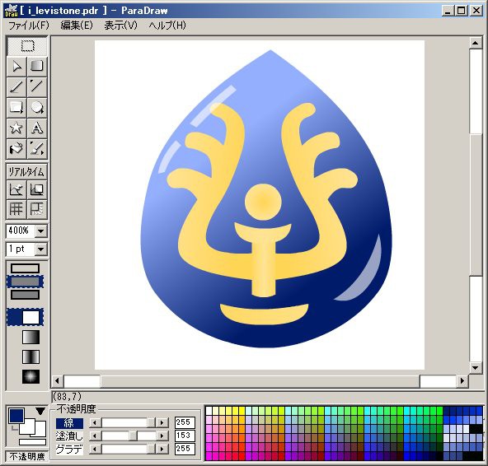Expand the black triangle above color boxes

pos(40,411)
